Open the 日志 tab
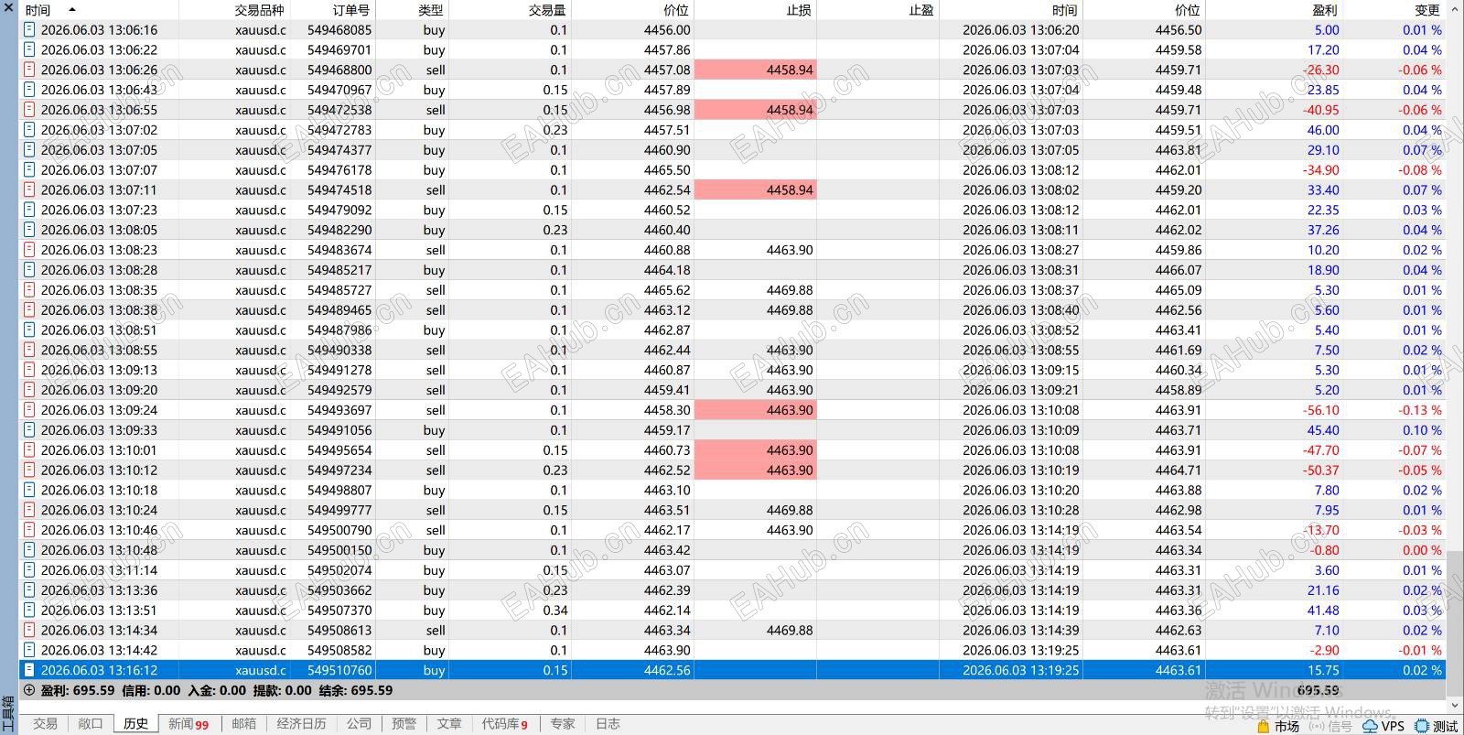 pyautogui.click(x=608, y=724)
